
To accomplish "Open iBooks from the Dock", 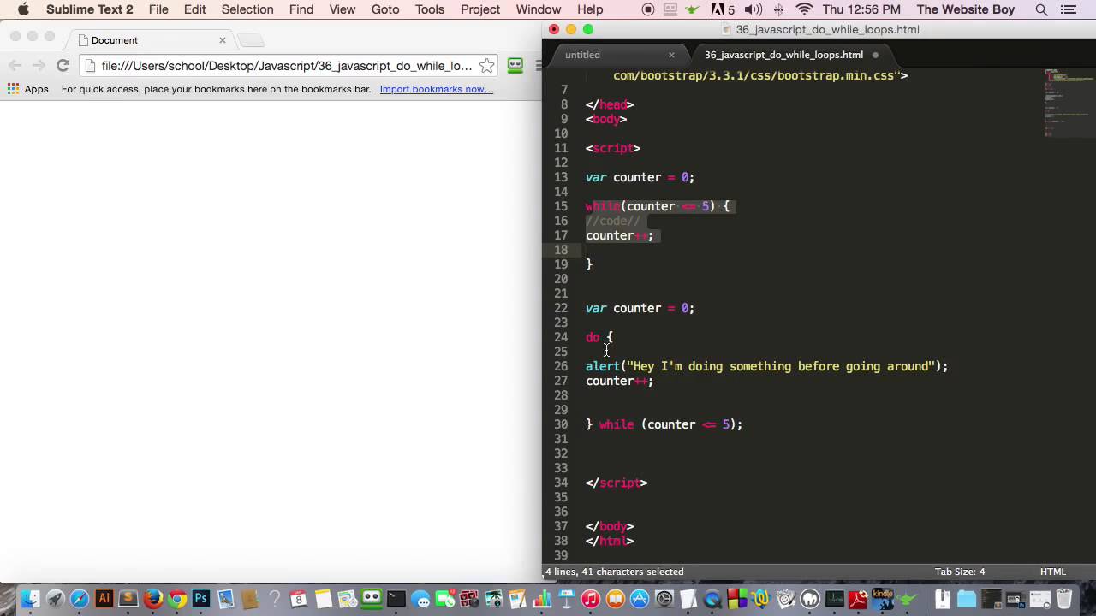I will tap(615, 599).
